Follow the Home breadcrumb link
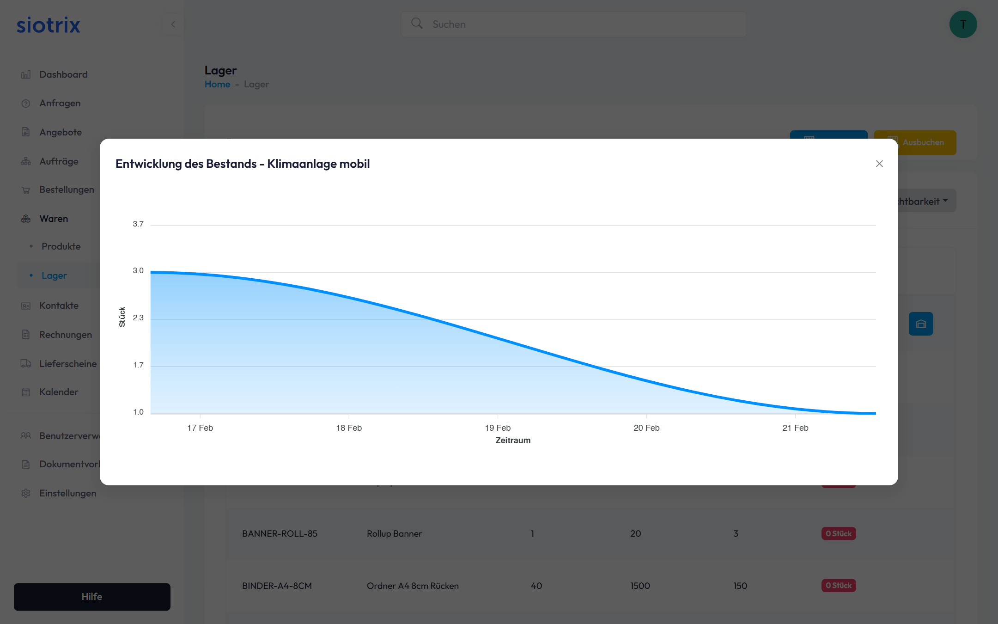Image resolution: width=998 pixels, height=624 pixels. (217, 84)
